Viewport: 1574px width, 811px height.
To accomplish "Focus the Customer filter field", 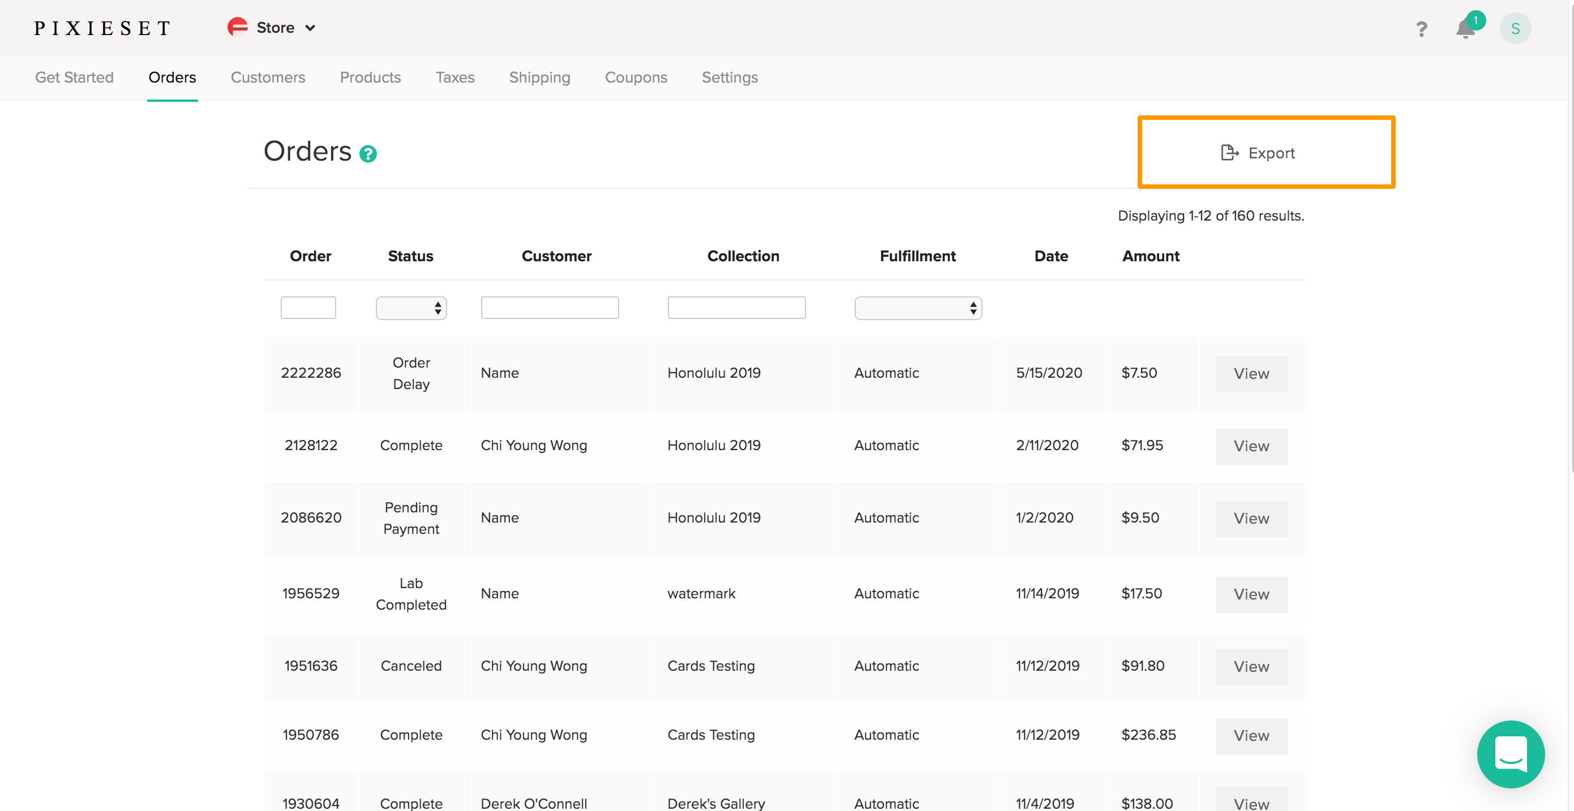I will [550, 307].
